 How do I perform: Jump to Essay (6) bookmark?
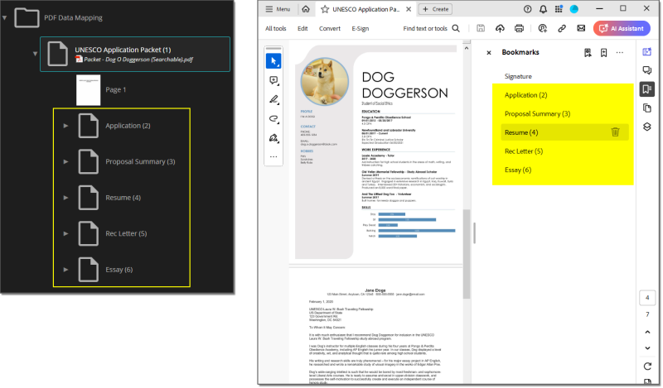tap(517, 170)
